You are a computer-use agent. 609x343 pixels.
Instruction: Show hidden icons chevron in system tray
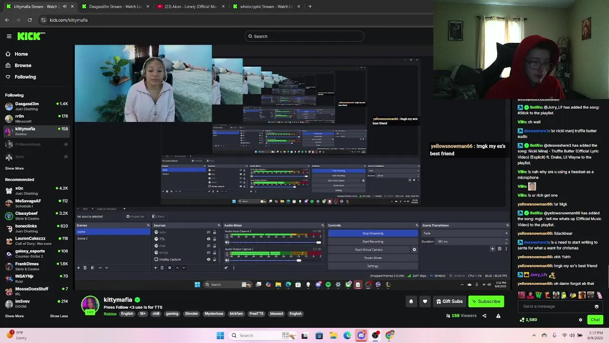coord(534,335)
